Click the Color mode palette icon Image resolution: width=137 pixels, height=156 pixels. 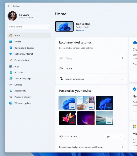tap(61, 136)
